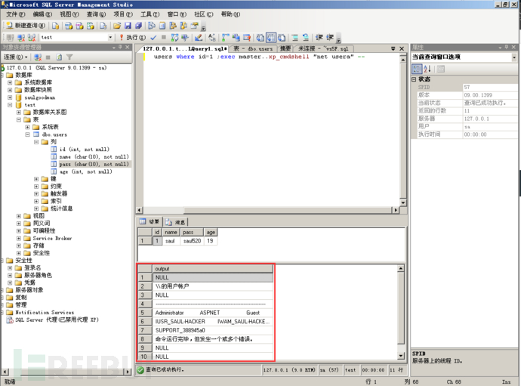521x386 pixels.
Task: Select the pass column in the tree
Action: point(93,164)
